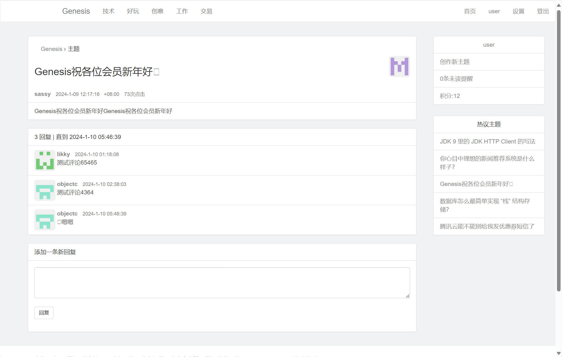Submit the reply with 回复 button
The width and height of the screenshot is (562, 357).
click(44, 313)
